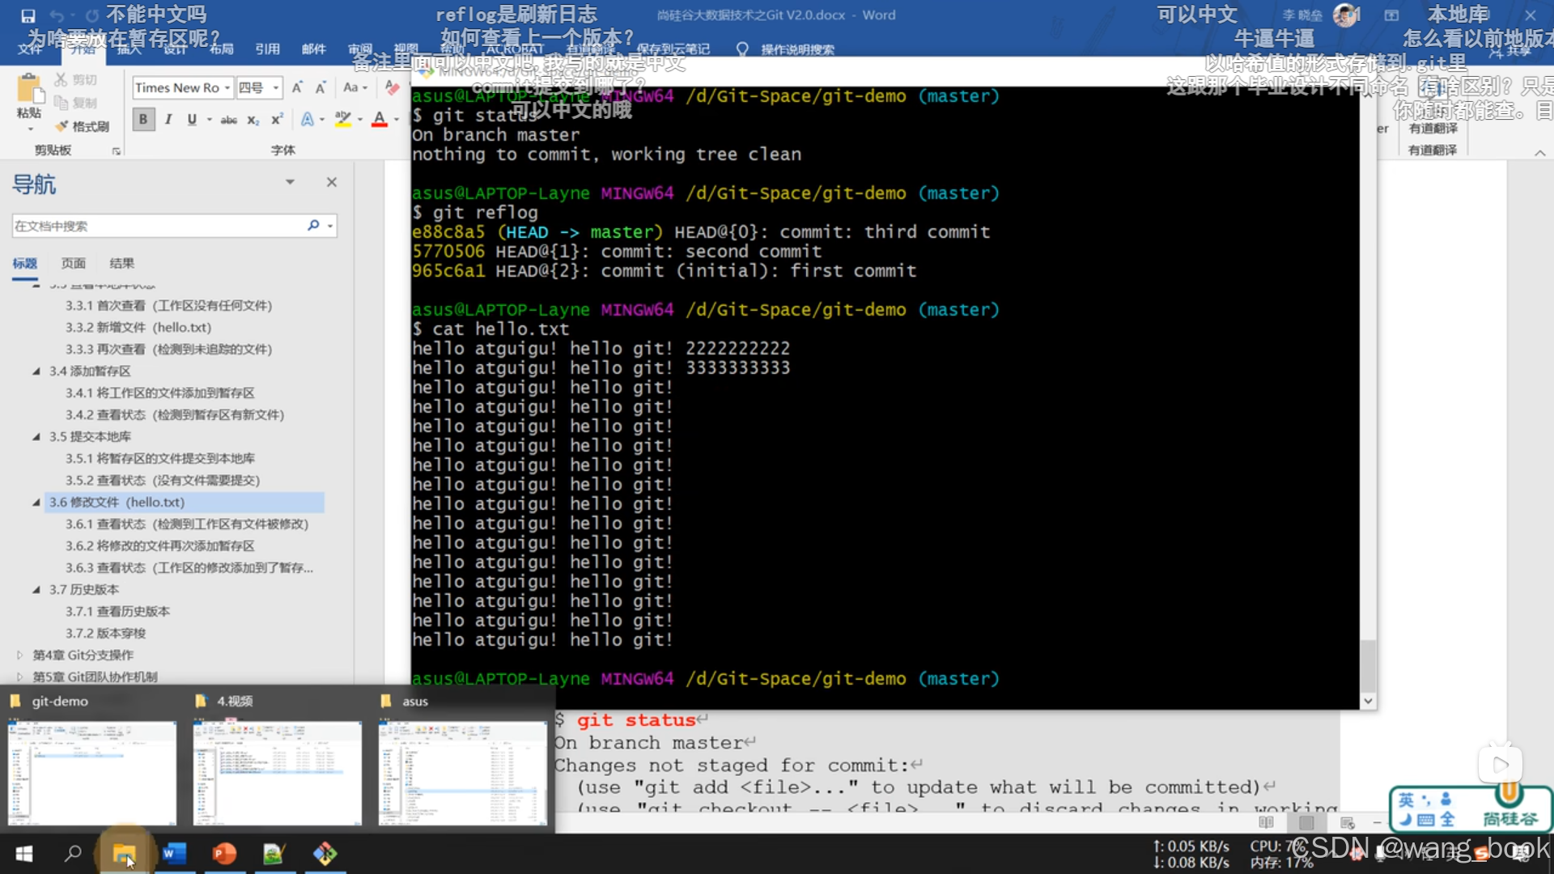Click the Cut (剪切) scissors icon
This screenshot has width=1554, height=874.
coord(62,79)
